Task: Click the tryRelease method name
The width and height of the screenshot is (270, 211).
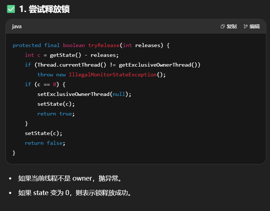Action: click(x=104, y=45)
